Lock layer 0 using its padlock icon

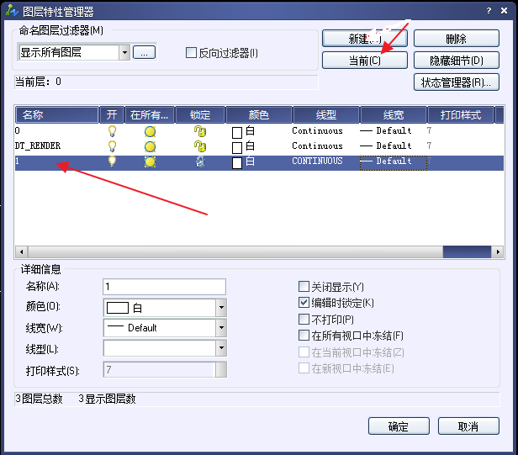pyautogui.click(x=200, y=131)
